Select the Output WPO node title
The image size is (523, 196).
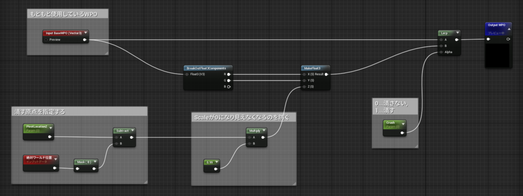coord(496,25)
